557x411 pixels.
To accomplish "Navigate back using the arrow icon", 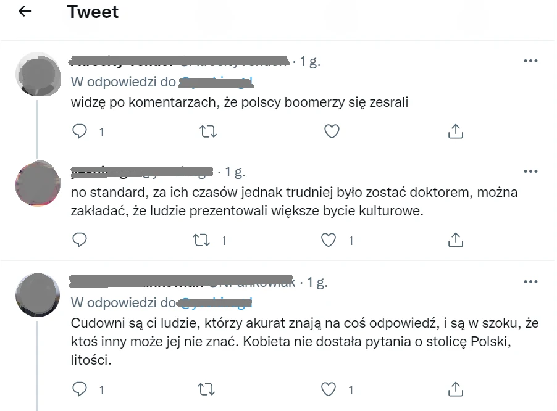I will [24, 11].
